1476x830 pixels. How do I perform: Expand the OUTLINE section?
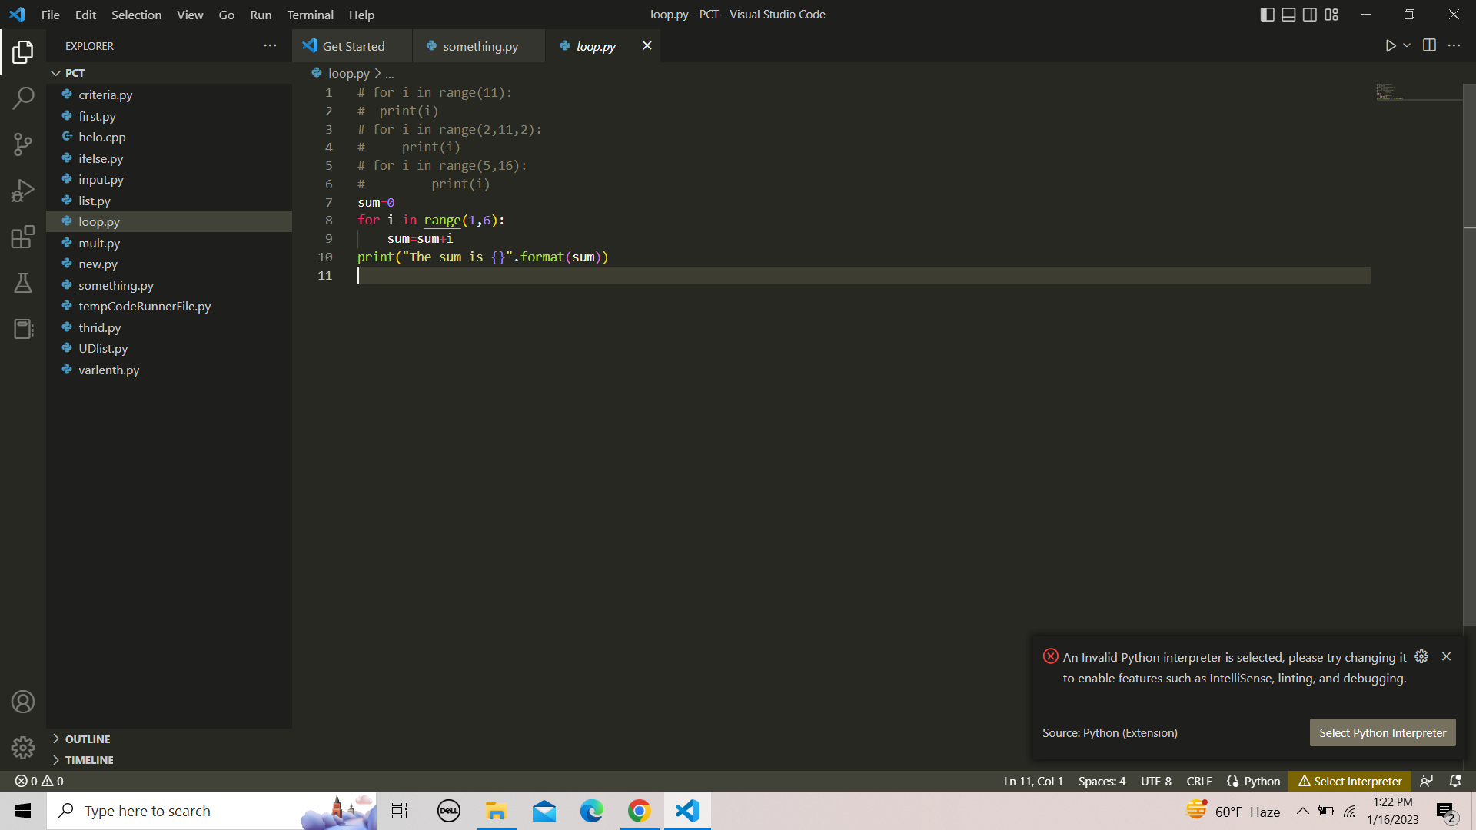coord(88,739)
